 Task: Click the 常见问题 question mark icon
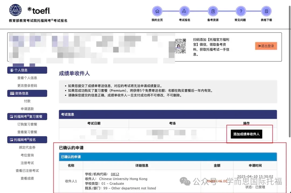click(x=241, y=11)
